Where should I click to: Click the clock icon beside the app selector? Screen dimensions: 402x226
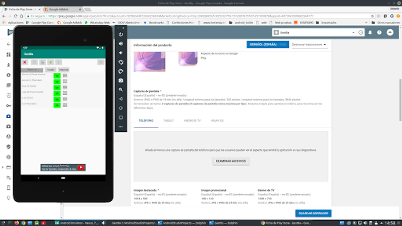click(361, 32)
